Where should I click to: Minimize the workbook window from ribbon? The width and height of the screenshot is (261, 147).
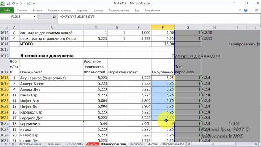tap(251, 10)
